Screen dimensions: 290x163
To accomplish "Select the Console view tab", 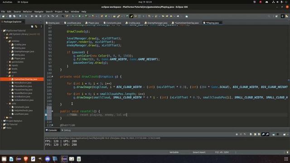I will coord(51,130).
